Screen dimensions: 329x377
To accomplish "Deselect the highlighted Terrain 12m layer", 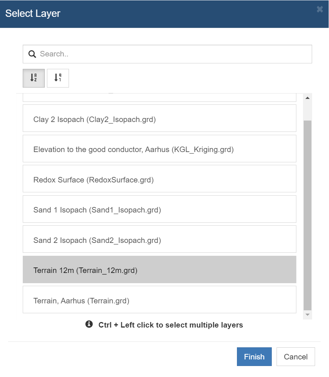I will click(x=159, y=270).
